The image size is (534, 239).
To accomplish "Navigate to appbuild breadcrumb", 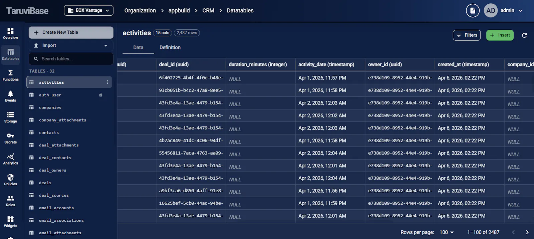I will click(179, 11).
